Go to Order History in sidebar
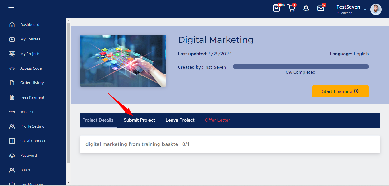The height and width of the screenshot is (186, 389). pyautogui.click(x=32, y=83)
